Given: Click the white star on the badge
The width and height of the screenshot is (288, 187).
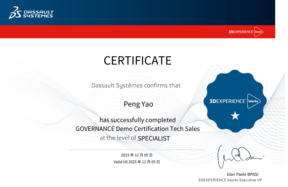Looking at the screenshot, I should tap(235, 116).
